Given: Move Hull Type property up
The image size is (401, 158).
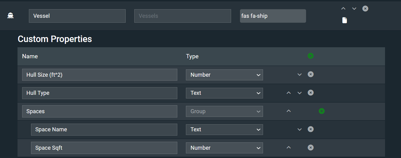Looking at the screenshot, I should click(289, 93).
